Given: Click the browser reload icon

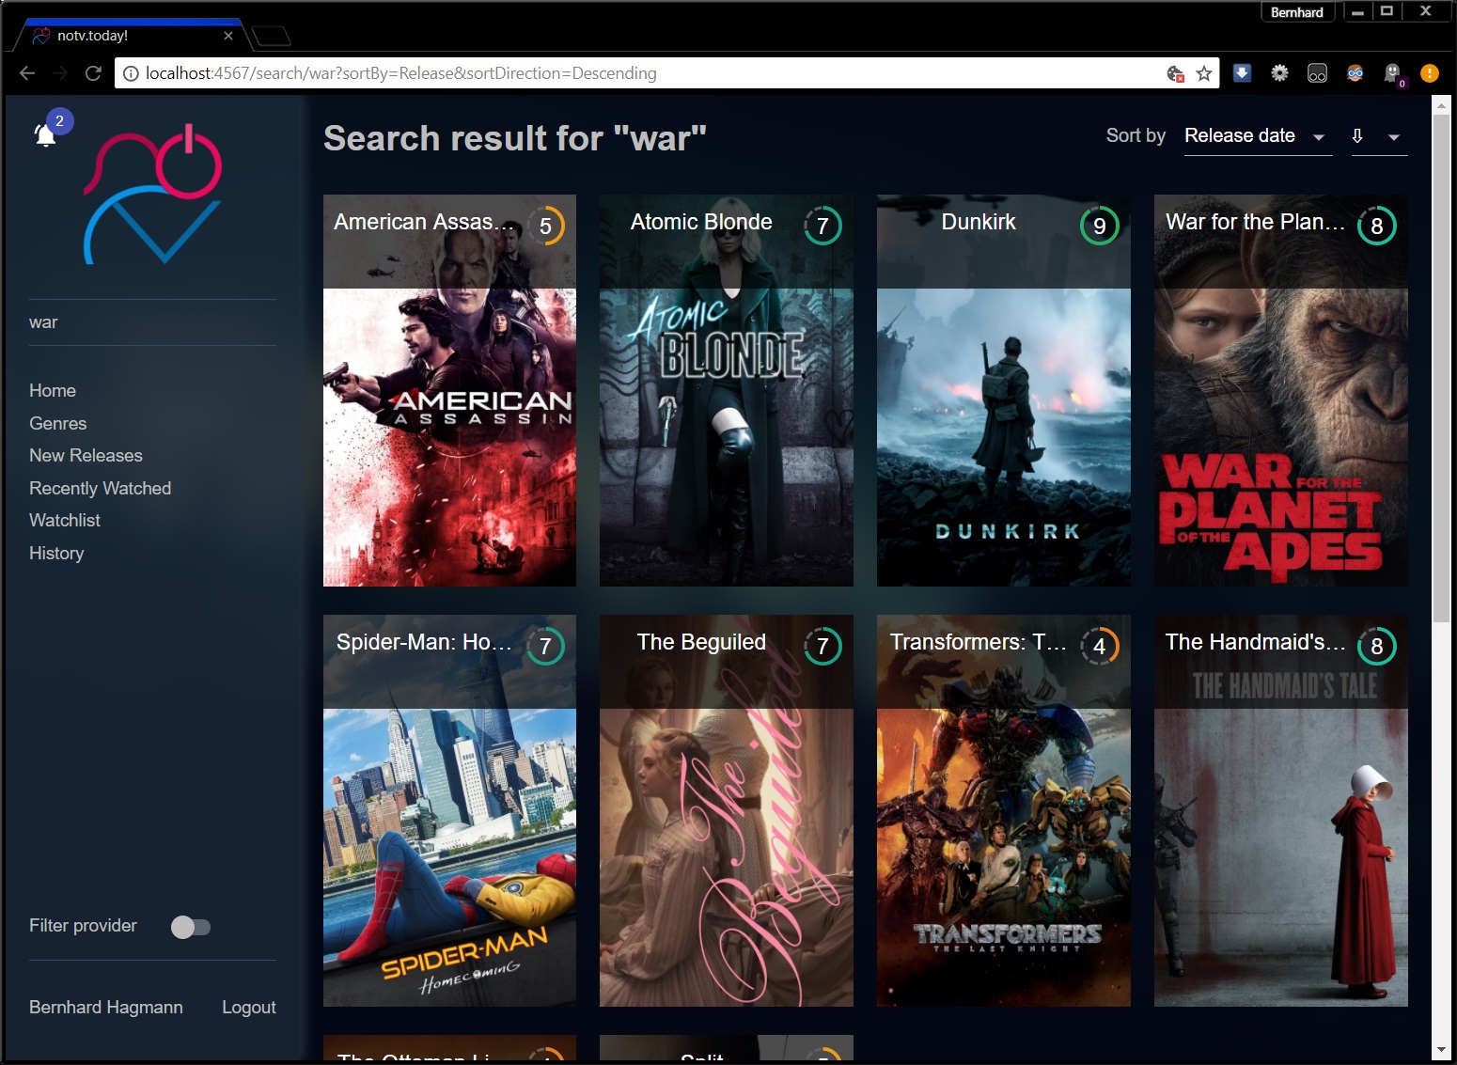Looking at the screenshot, I should point(93,73).
